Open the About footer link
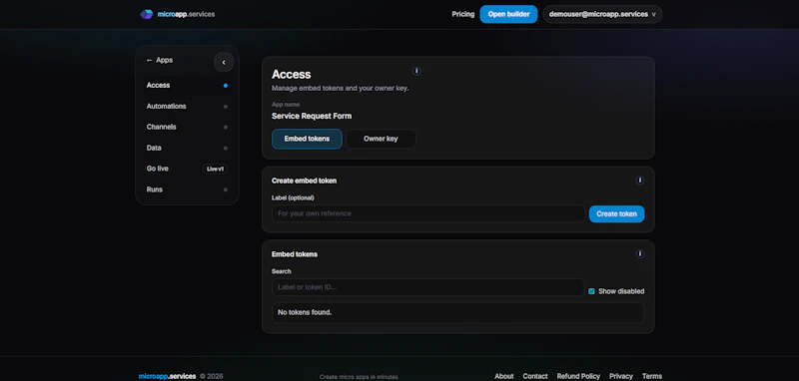 click(x=504, y=376)
